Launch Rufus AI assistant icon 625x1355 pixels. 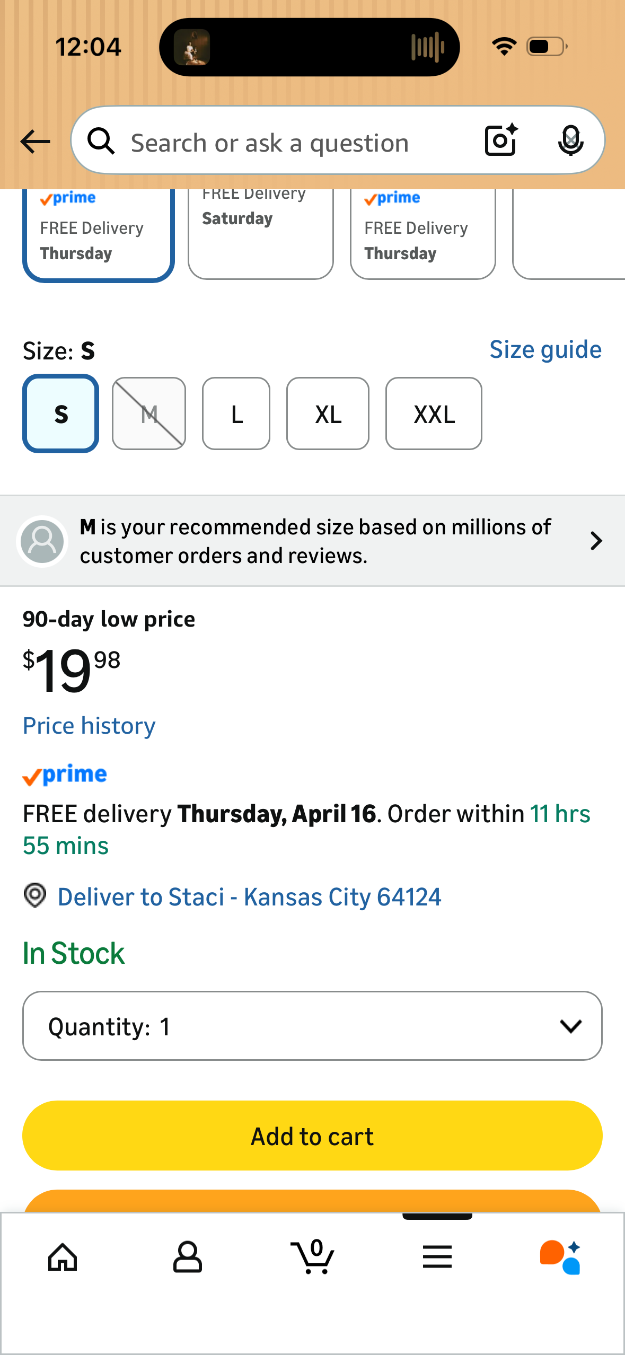[561, 1257]
